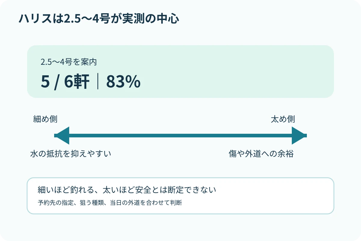Click the middle of the teal double arrow
The height and width of the screenshot is (241, 361).
180,136
